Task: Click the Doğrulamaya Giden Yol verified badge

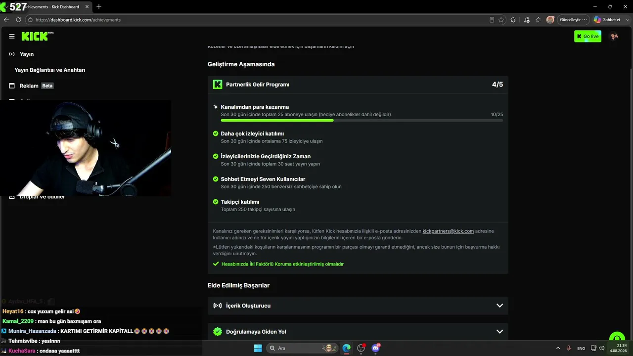Action: tap(218, 332)
